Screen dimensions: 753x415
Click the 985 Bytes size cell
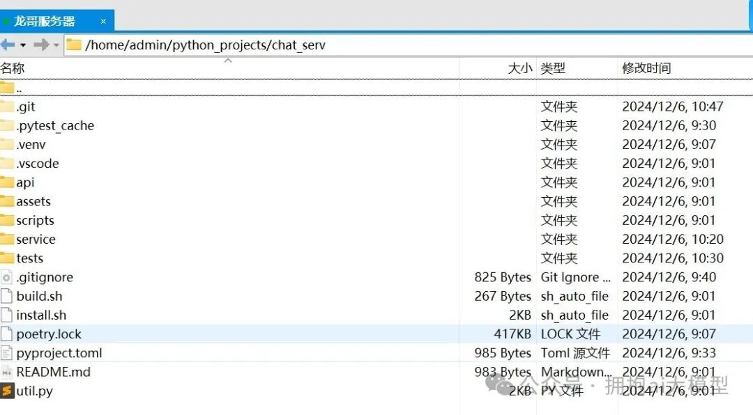503,353
